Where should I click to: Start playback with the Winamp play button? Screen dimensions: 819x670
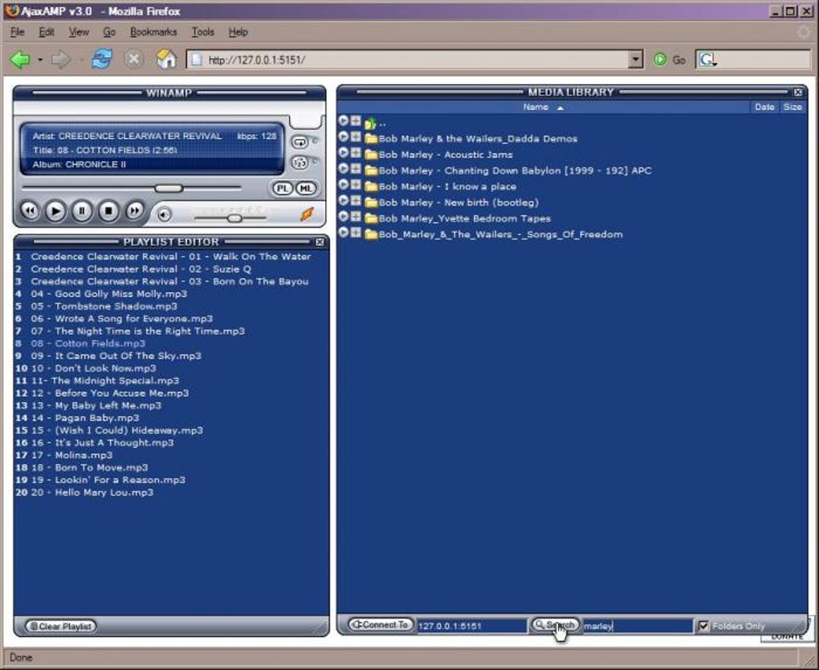coord(55,211)
